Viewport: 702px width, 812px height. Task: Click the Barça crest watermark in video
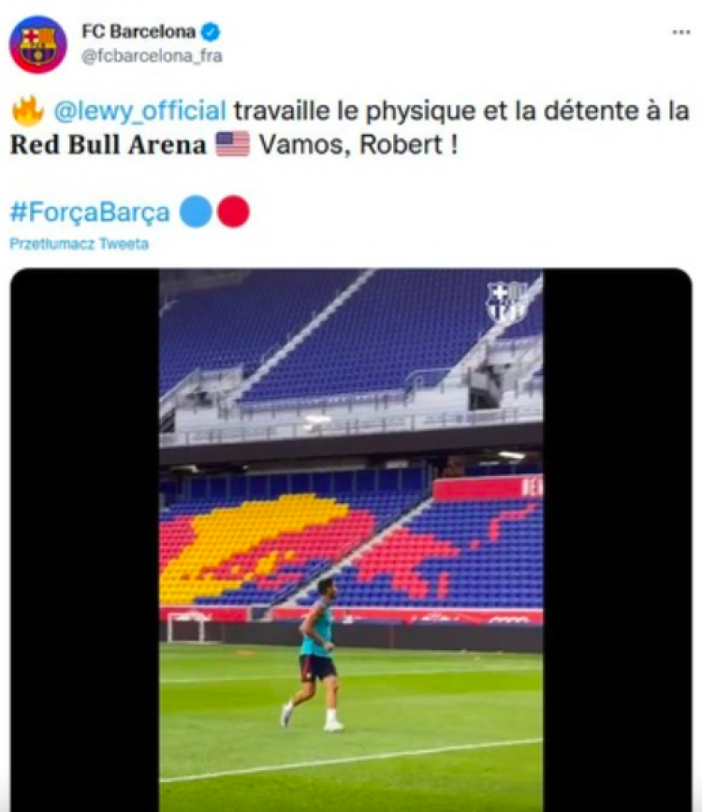507,303
